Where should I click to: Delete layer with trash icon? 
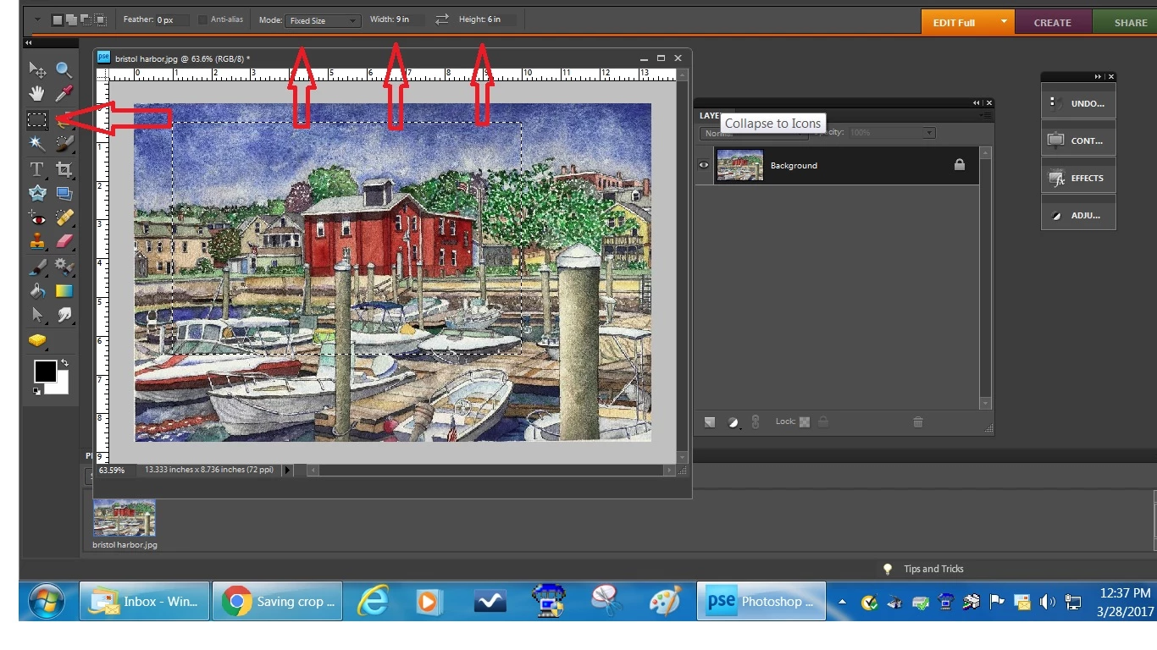pyautogui.click(x=917, y=421)
